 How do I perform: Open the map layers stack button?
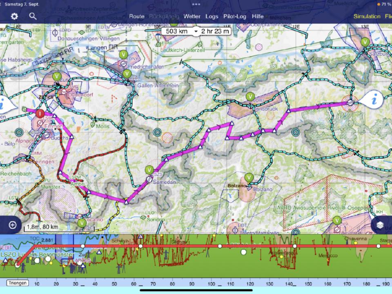click(380, 225)
